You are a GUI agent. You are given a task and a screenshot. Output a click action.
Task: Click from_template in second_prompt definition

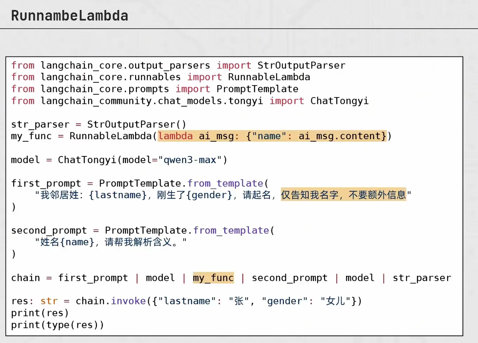point(231,230)
